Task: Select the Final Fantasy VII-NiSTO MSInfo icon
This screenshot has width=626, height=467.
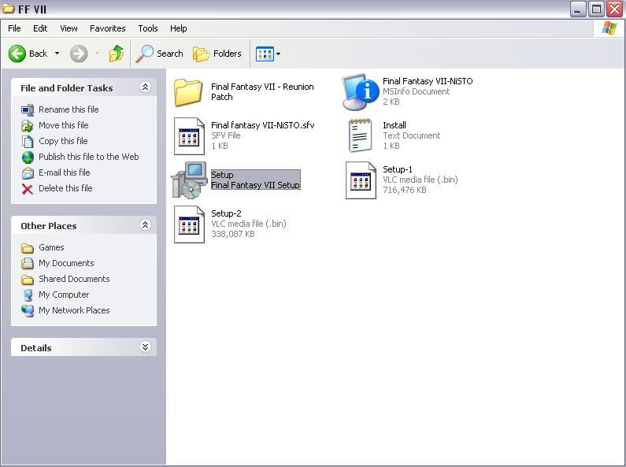Action: click(x=360, y=92)
